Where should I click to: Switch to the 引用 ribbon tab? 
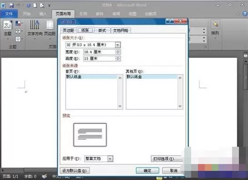click(x=83, y=14)
